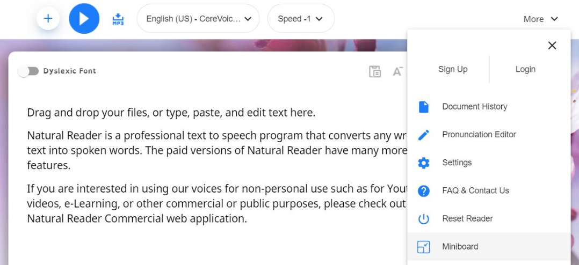Open FAQ & Contact Us
The image size is (579, 265).
click(x=489, y=191)
